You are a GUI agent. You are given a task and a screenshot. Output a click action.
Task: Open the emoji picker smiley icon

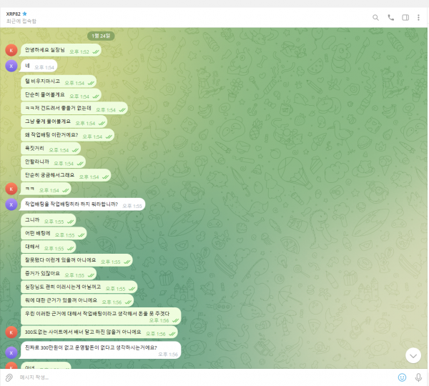(x=402, y=377)
